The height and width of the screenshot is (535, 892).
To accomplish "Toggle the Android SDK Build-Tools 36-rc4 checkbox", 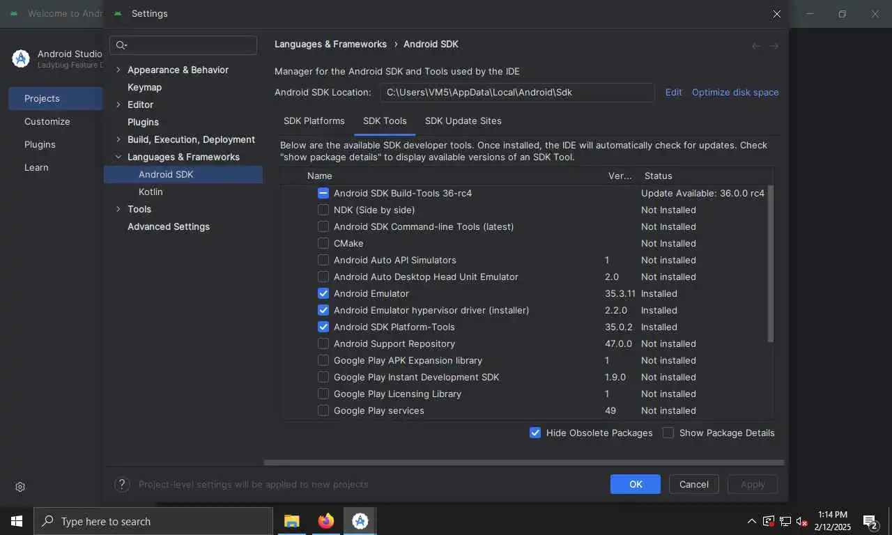I will tap(323, 193).
